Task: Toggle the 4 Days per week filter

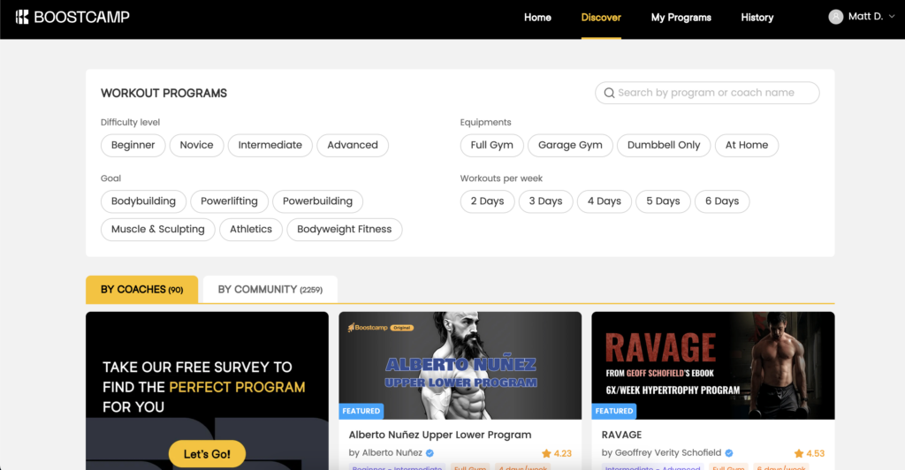Action: tap(605, 201)
